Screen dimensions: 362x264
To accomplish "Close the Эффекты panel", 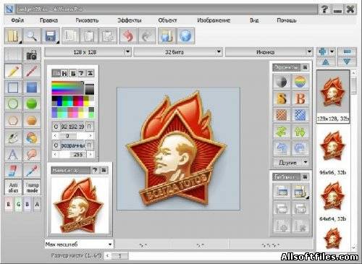I will (x=306, y=67).
